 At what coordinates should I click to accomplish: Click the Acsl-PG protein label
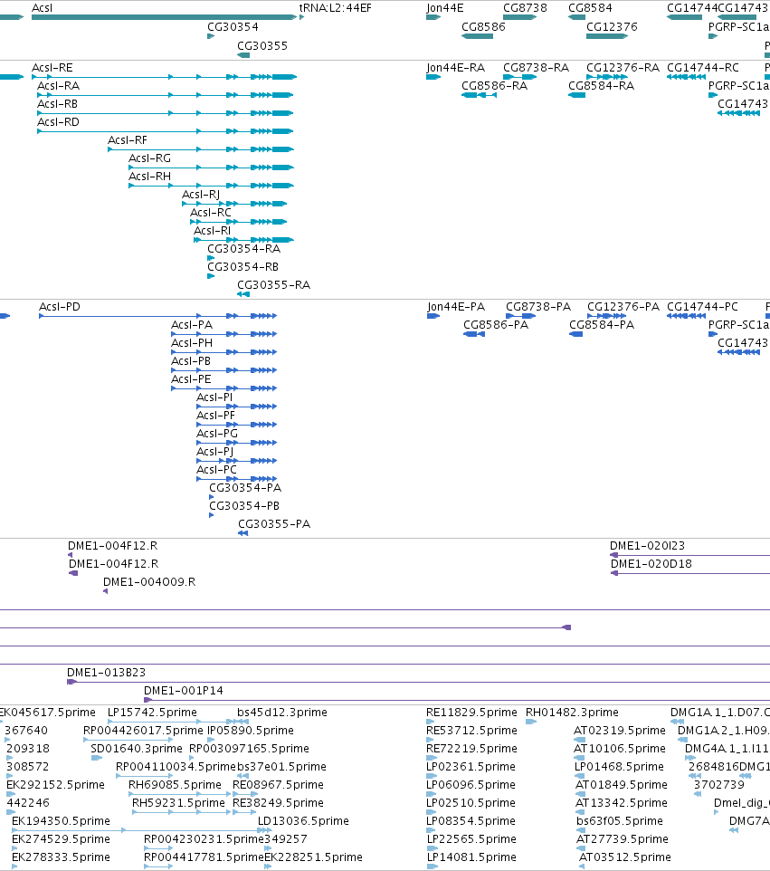click(216, 434)
